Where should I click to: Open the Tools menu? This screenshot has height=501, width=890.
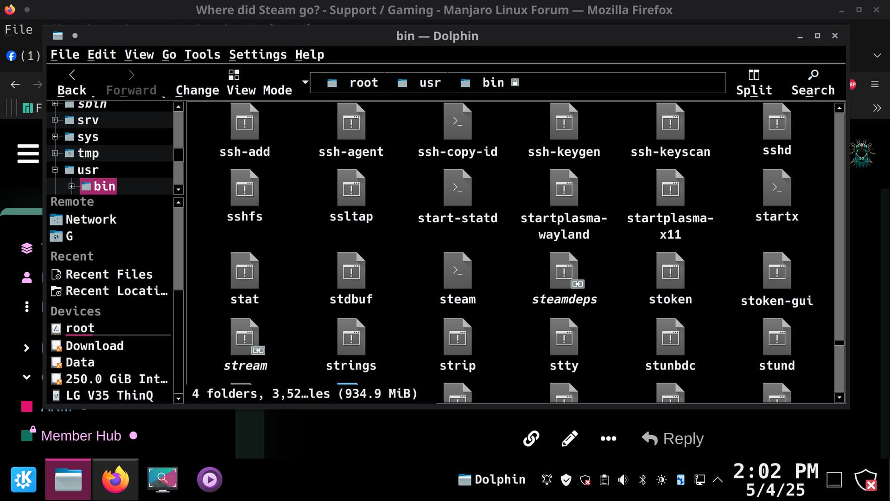[x=202, y=55]
